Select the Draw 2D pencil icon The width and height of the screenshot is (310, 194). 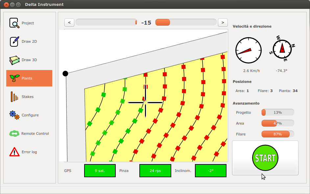(x=14, y=41)
